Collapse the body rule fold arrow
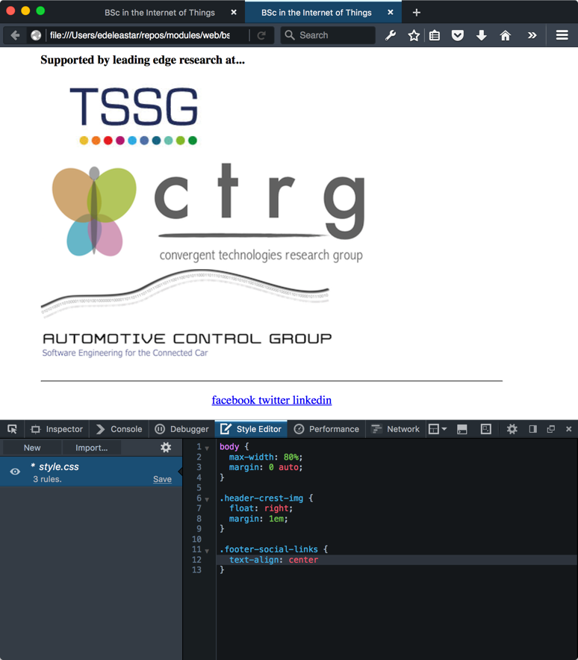The height and width of the screenshot is (660, 578). pos(207,448)
